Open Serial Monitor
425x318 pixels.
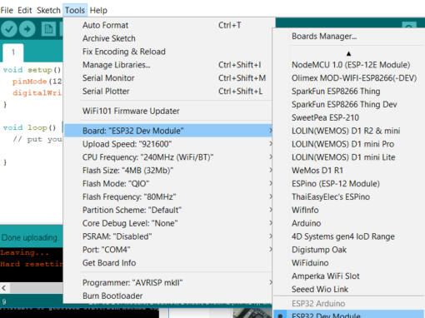tap(168, 78)
